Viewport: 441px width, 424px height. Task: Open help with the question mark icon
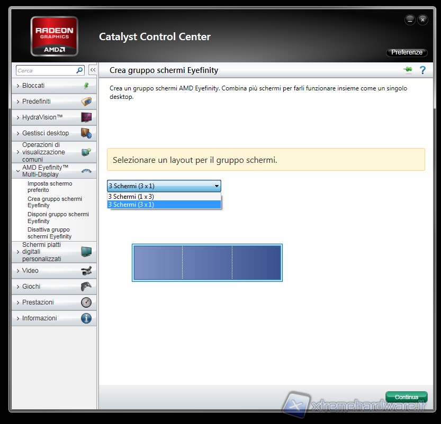click(422, 70)
